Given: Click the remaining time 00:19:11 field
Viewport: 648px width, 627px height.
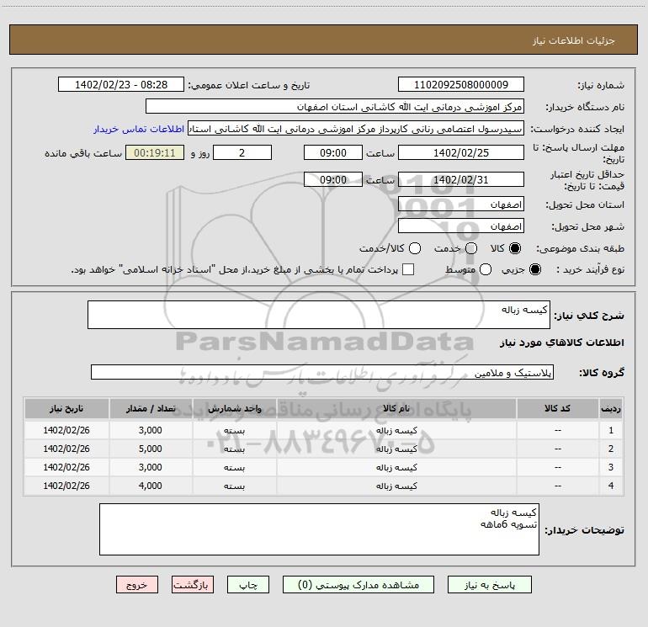Looking at the screenshot, I should [x=155, y=152].
